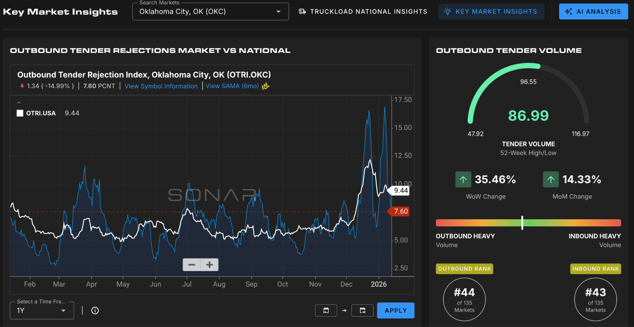Image resolution: width=634 pixels, height=327 pixels.
Task: Click the sparkle icon on AI Analysis
Action: pyautogui.click(x=568, y=12)
